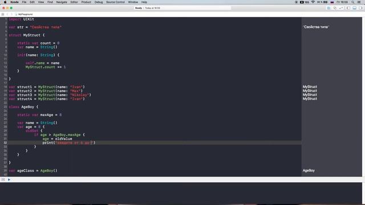Open Spotlight search in menu bar
Screen dimensions: 365x205
(353, 2)
